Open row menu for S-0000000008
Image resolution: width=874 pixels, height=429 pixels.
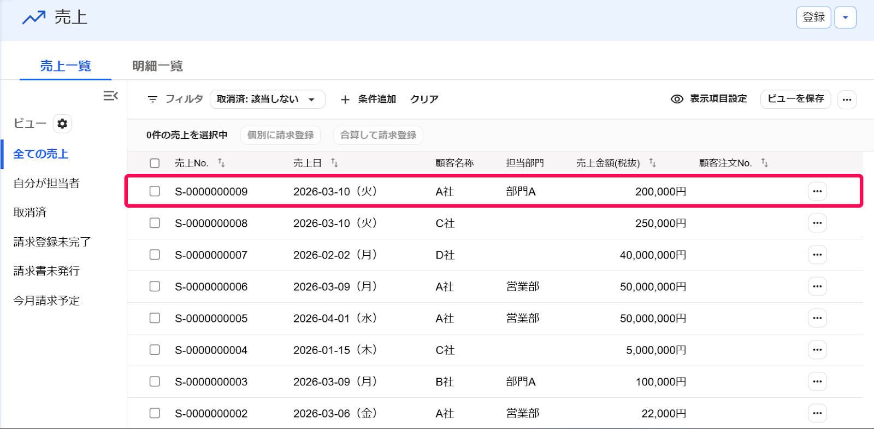[x=817, y=223]
